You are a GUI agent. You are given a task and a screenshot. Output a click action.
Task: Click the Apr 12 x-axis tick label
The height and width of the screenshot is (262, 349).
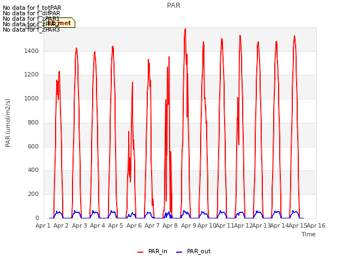(x=243, y=225)
